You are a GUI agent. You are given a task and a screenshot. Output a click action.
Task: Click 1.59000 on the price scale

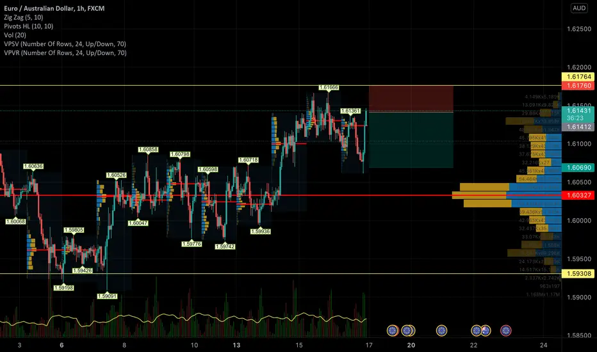click(578, 297)
